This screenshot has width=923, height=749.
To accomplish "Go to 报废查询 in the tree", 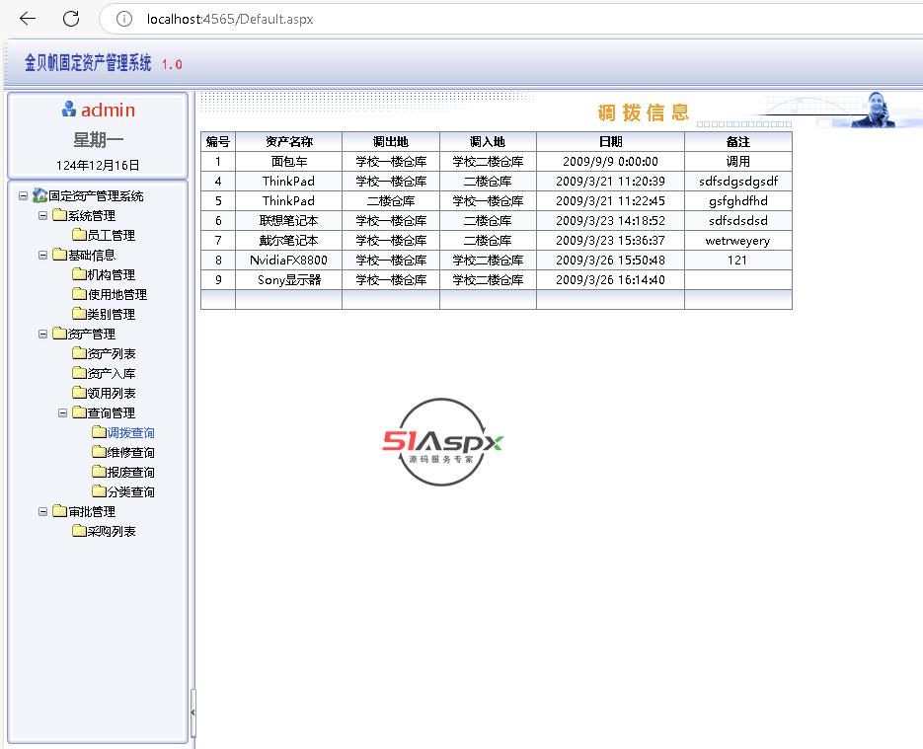I will (130, 472).
